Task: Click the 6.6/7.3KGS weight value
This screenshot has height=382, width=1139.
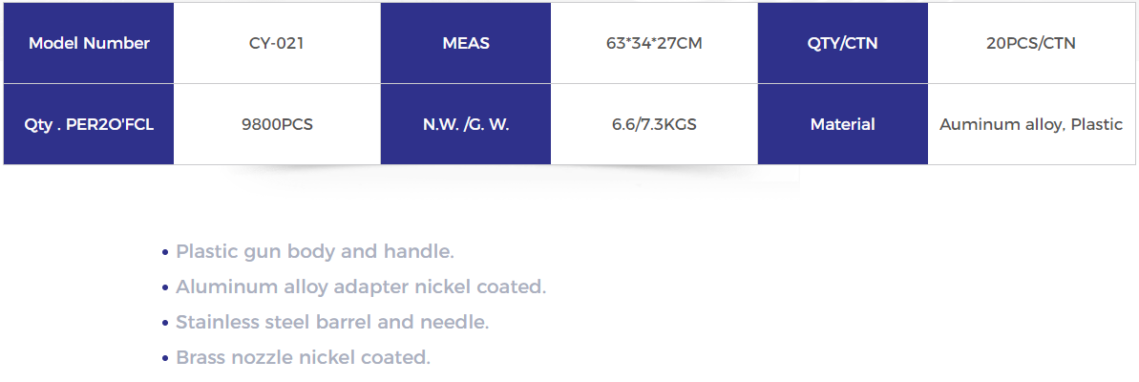Action: pos(654,124)
